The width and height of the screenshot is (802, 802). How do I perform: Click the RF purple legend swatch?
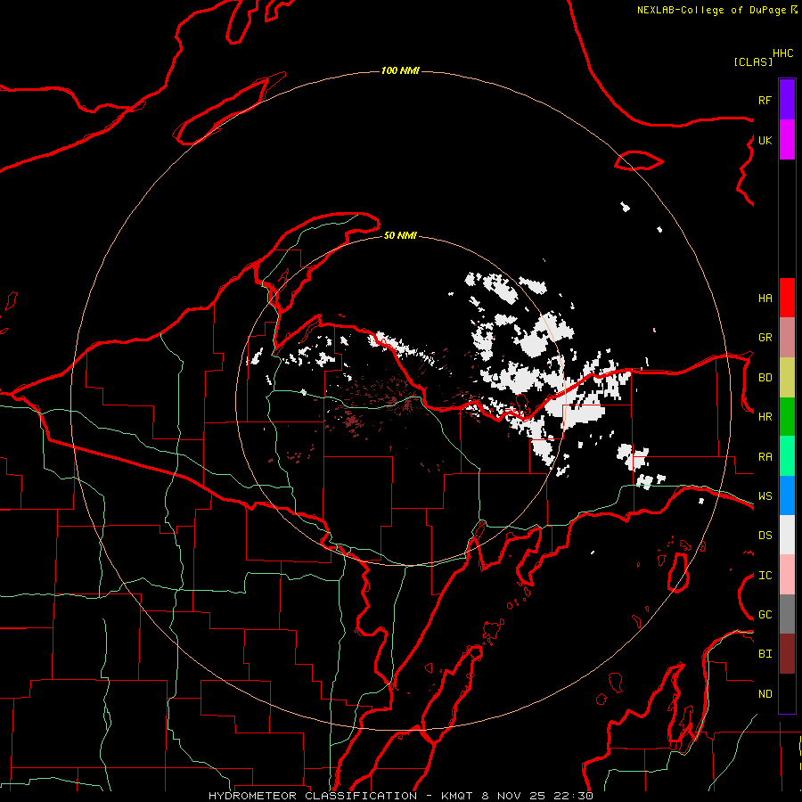[787, 100]
